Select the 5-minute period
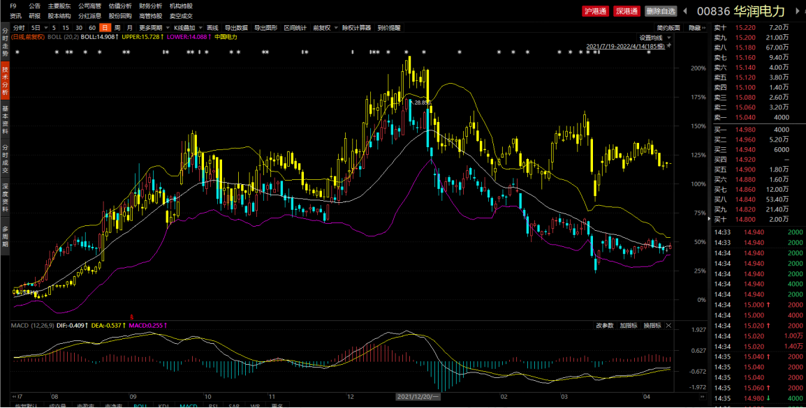 click(x=54, y=28)
